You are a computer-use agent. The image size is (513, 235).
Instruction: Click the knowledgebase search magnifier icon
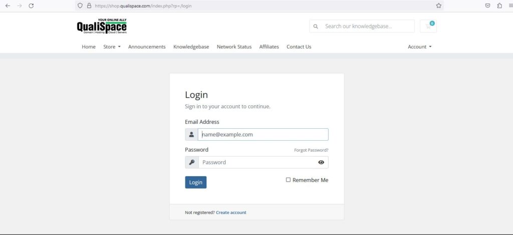[x=316, y=26]
